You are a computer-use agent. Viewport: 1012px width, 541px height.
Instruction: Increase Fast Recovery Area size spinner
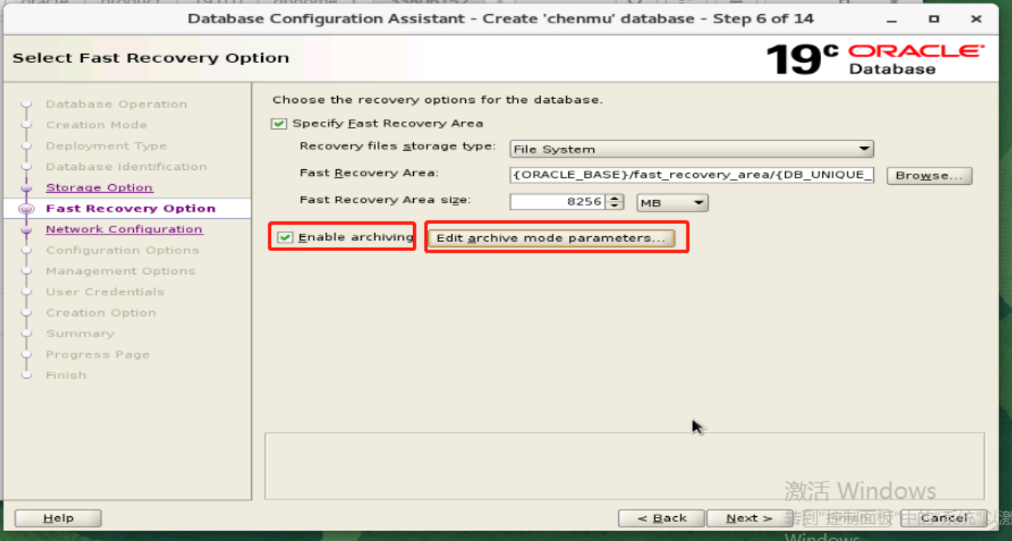coord(615,198)
